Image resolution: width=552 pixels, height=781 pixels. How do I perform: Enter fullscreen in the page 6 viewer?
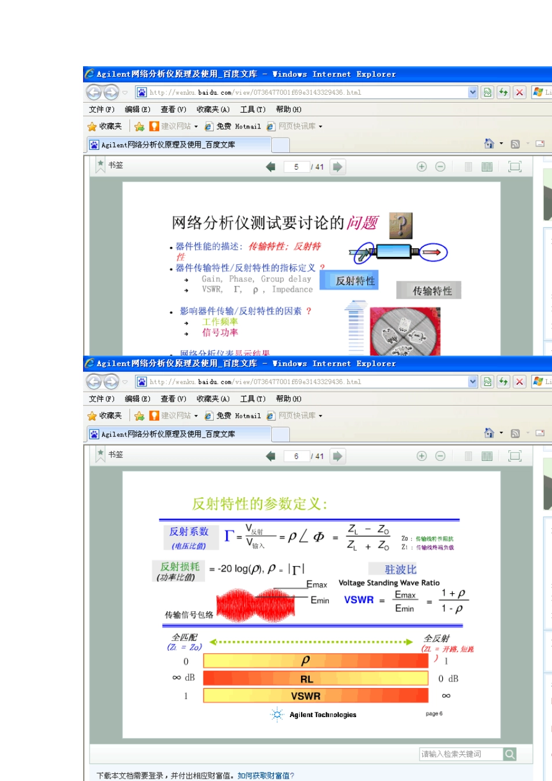(515, 456)
